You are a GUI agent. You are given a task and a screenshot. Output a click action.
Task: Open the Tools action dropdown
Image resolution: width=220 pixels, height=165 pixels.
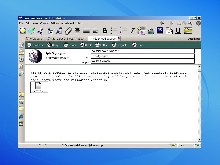click(137, 45)
